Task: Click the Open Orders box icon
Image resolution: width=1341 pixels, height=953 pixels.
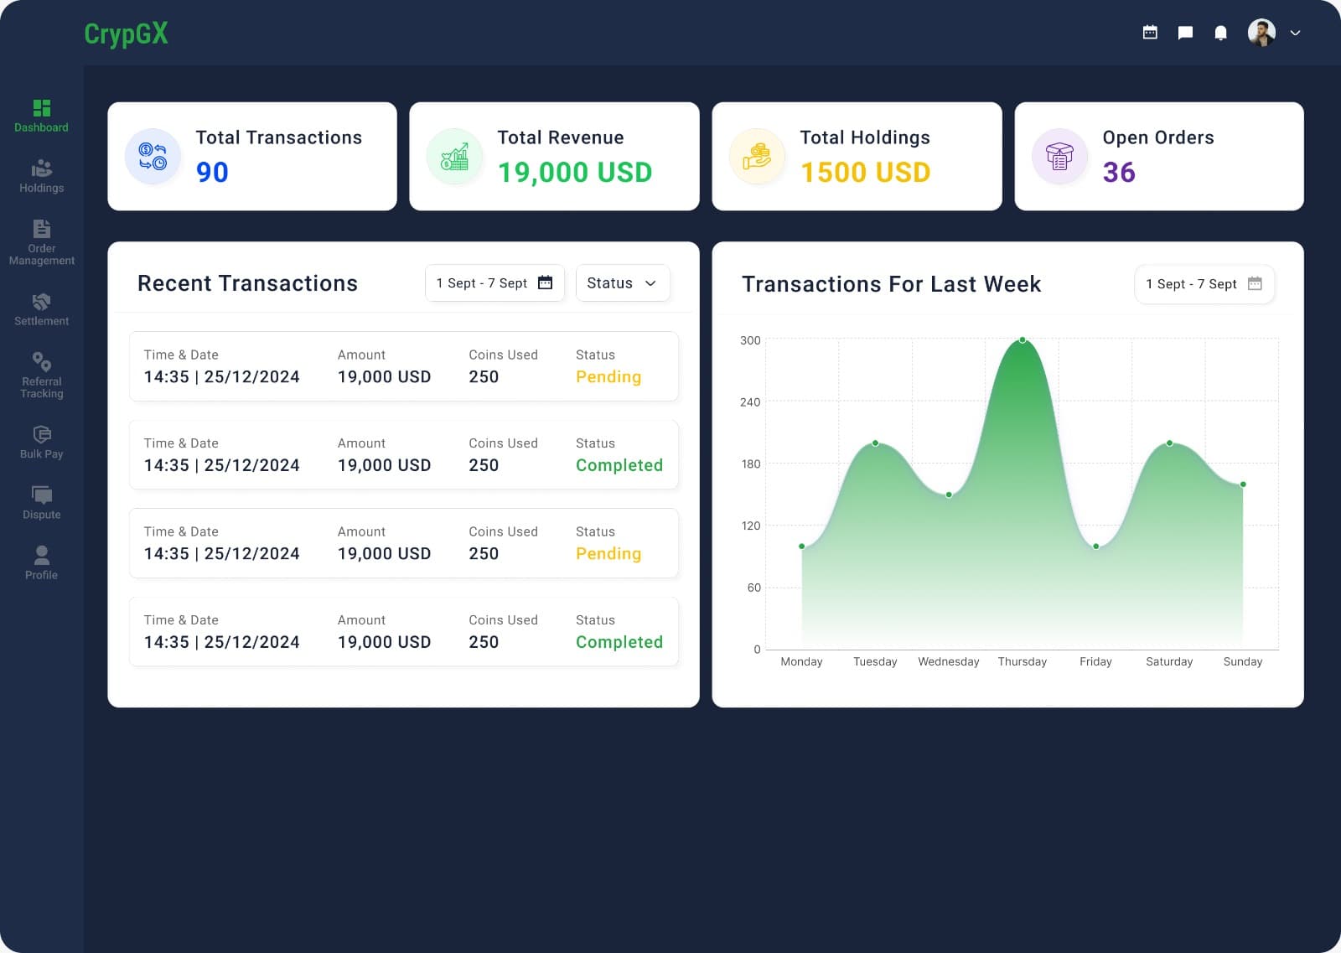Action: (1059, 156)
